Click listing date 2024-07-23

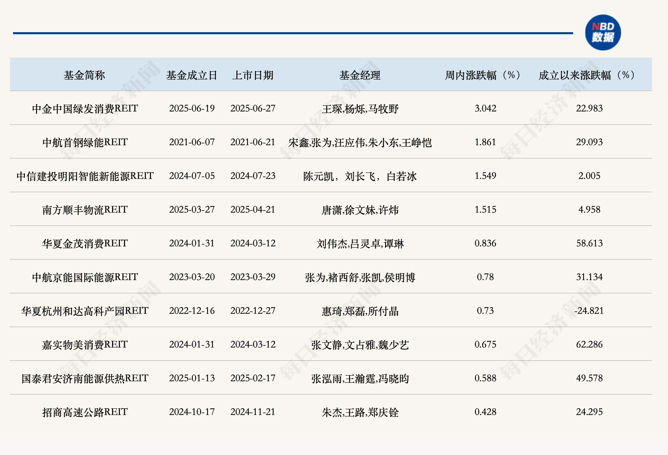pyautogui.click(x=253, y=176)
